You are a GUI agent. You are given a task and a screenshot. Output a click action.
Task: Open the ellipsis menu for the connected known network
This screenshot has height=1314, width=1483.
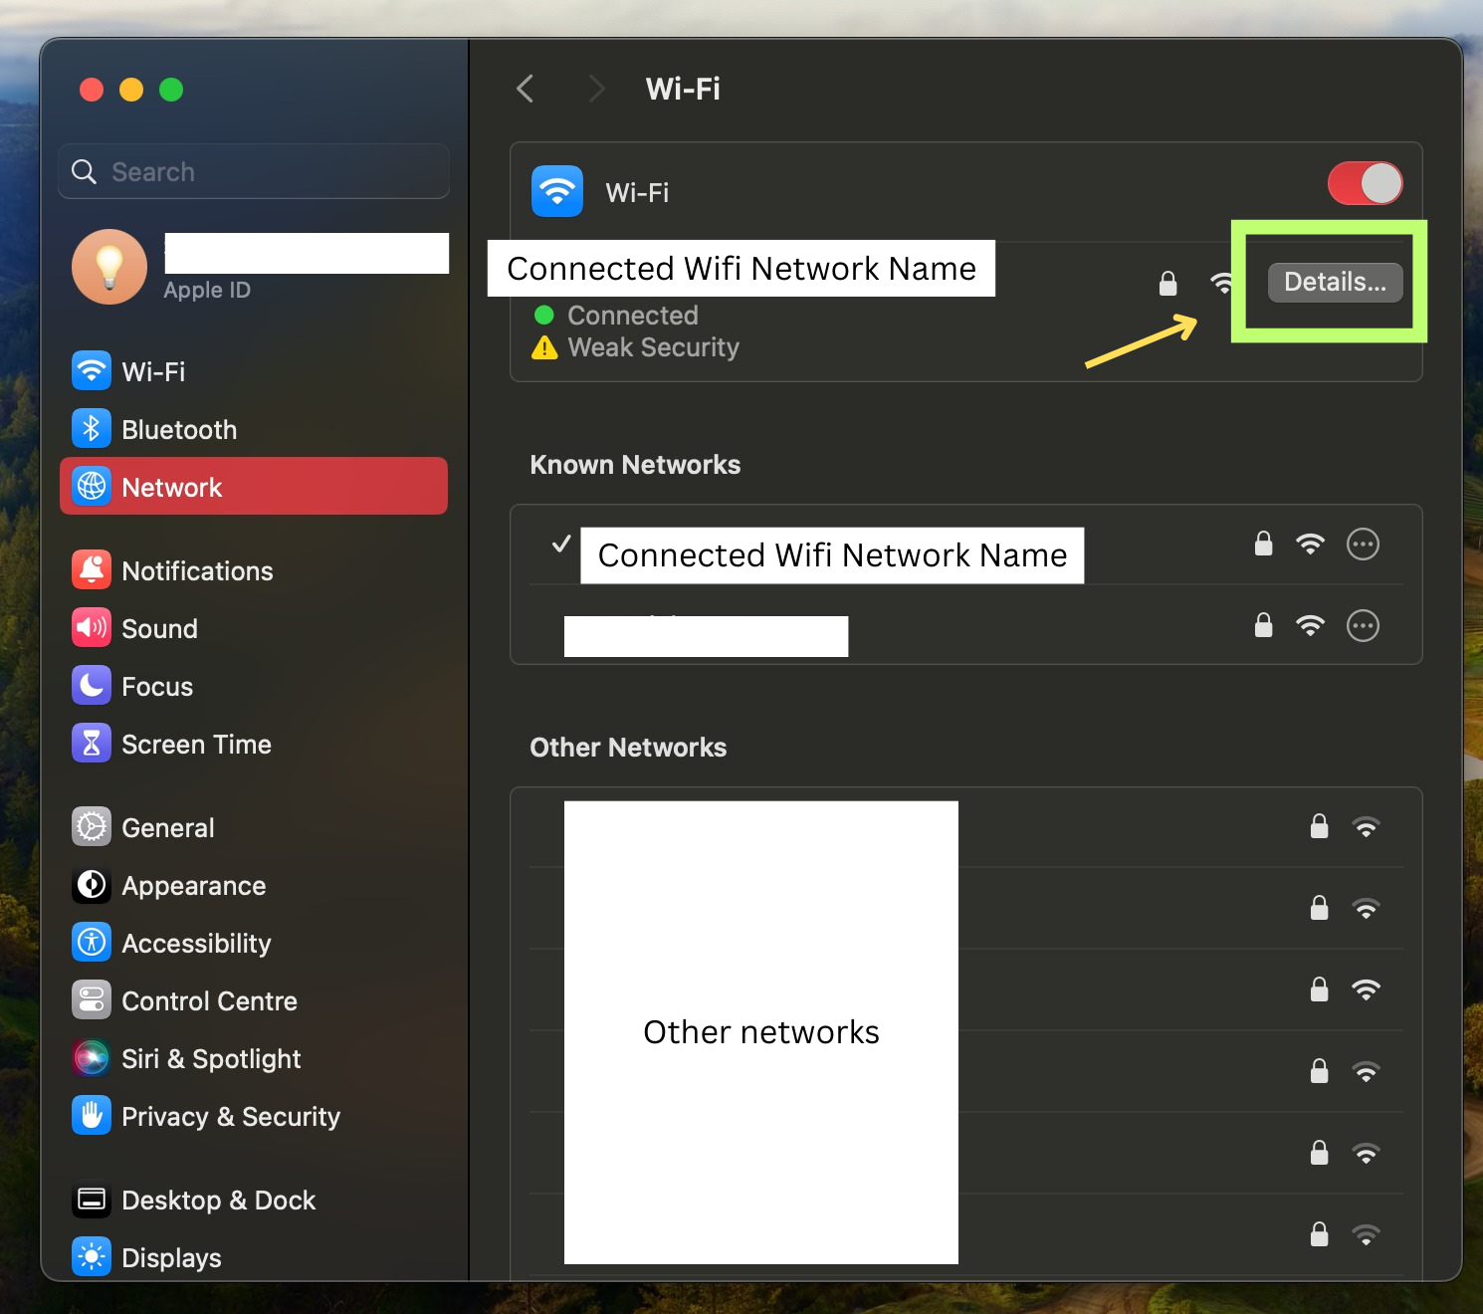tap(1363, 544)
